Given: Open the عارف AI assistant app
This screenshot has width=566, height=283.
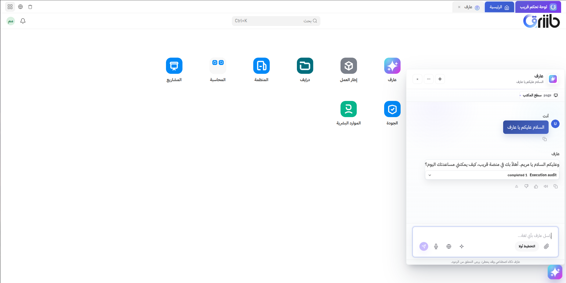Looking at the screenshot, I should tap(392, 66).
